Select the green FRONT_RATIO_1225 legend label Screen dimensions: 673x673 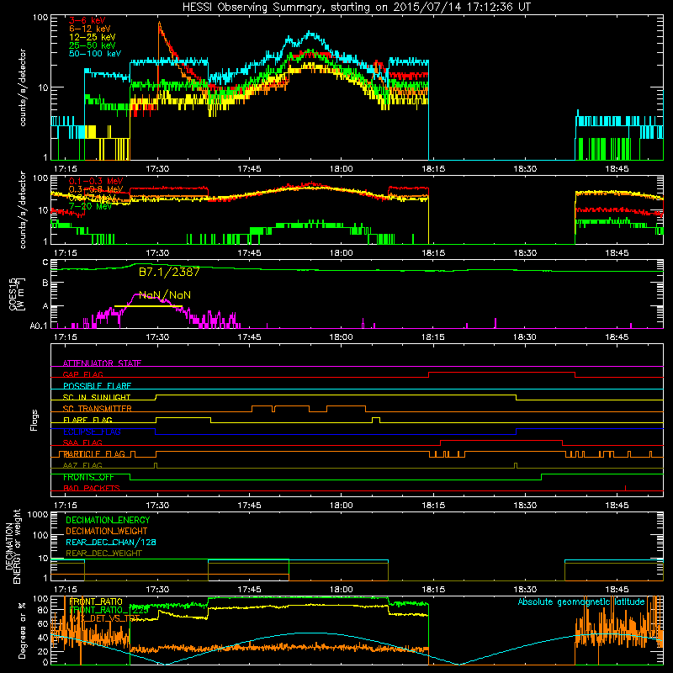pos(109,610)
